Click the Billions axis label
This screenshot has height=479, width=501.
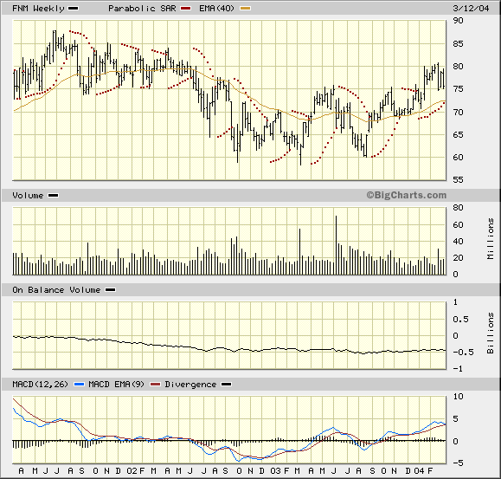click(490, 333)
